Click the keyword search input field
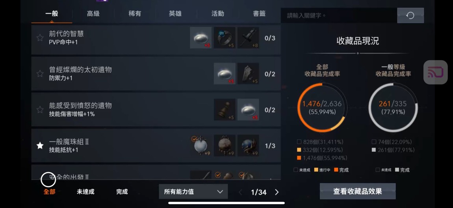The height and width of the screenshot is (208, 453). pyautogui.click(x=339, y=15)
